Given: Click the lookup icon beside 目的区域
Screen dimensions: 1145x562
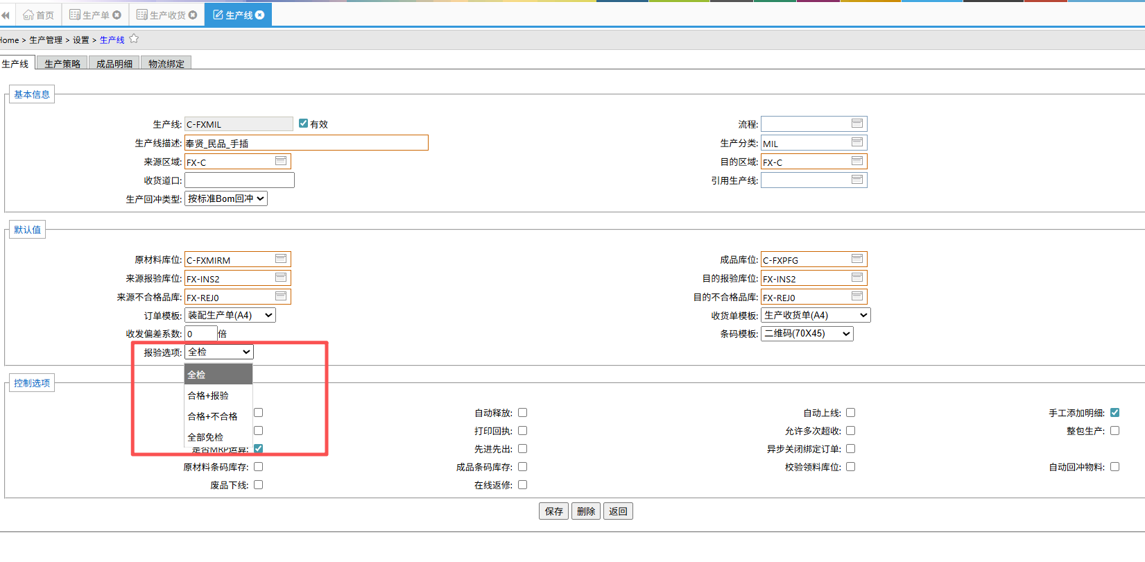Looking at the screenshot, I should point(857,161).
